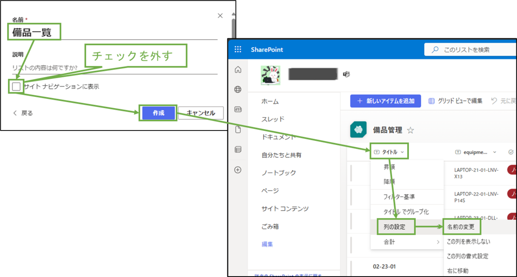Screen dimensions: 517x277
Task: Click the 作成 button
Action: [159, 113]
